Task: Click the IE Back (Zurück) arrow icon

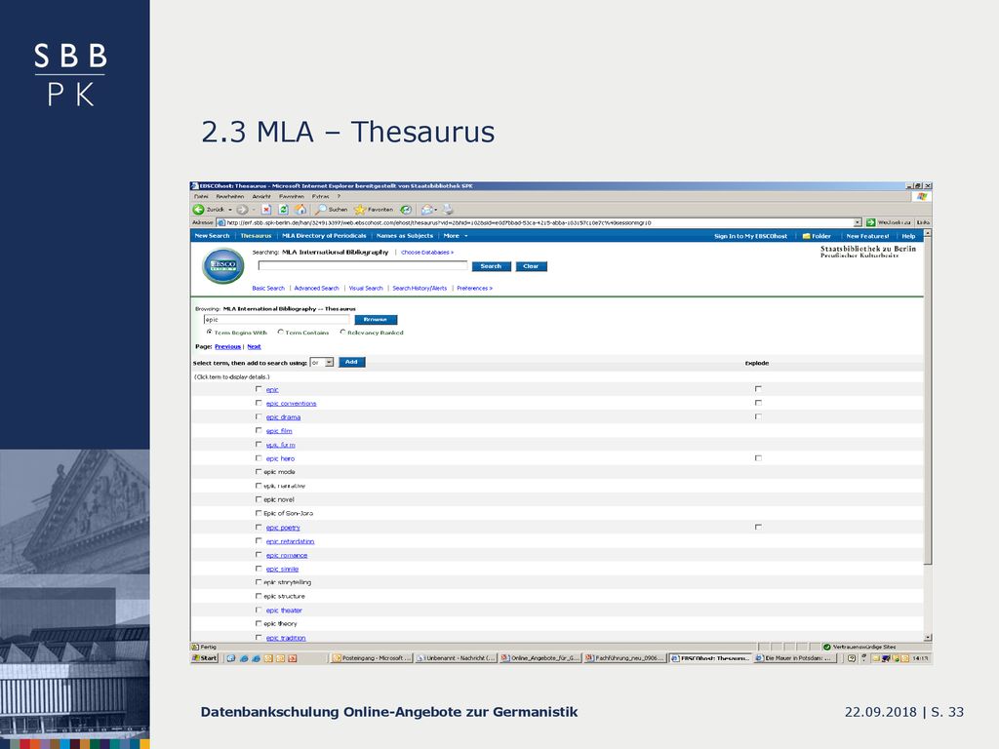Action: point(198,210)
